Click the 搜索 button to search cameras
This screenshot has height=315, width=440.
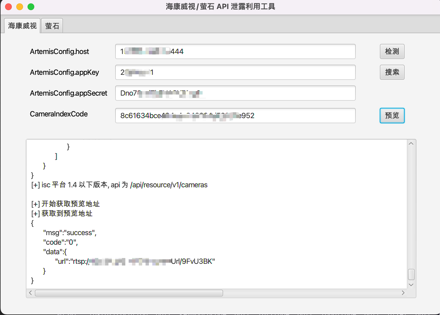pyautogui.click(x=392, y=72)
